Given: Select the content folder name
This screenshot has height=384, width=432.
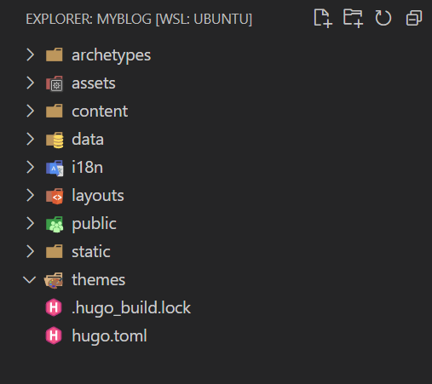Looking at the screenshot, I should [x=100, y=112].
